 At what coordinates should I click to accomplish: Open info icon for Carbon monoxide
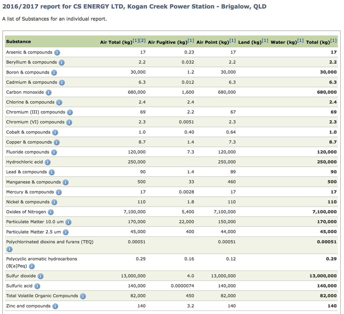pyautogui.click(x=49, y=93)
